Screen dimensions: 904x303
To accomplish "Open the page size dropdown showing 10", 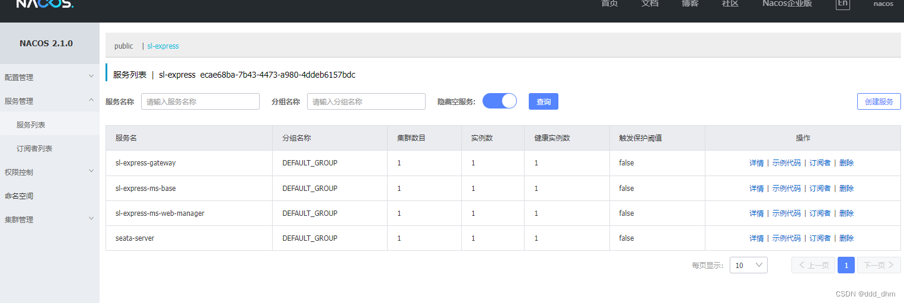I will [748, 265].
